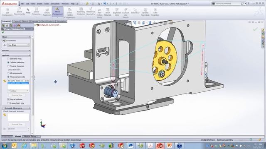Screen dimensions: 266x149
Task: Click the Undo button in the quick toolbar
Action: click(x=105, y=4)
